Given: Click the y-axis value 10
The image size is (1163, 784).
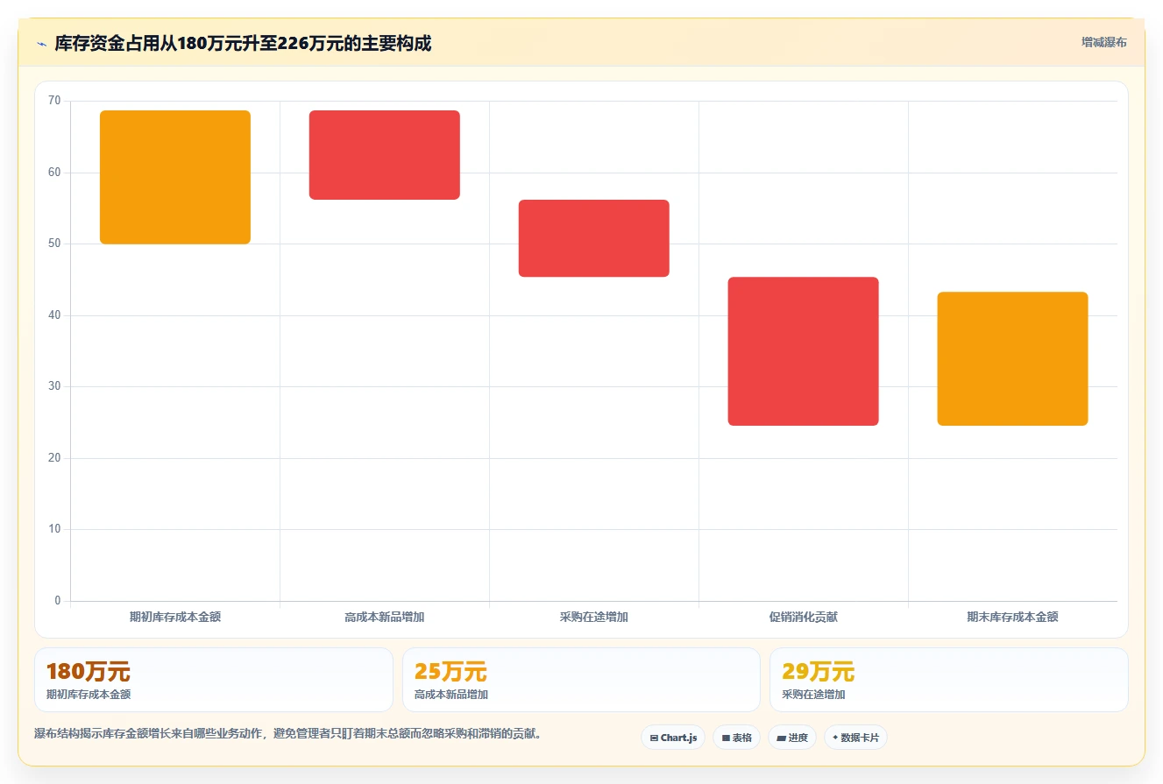Looking at the screenshot, I should [x=54, y=529].
